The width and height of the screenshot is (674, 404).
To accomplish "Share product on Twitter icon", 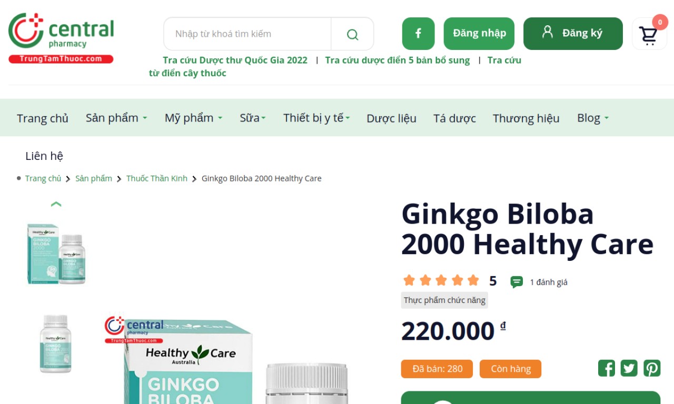I will click(x=629, y=368).
